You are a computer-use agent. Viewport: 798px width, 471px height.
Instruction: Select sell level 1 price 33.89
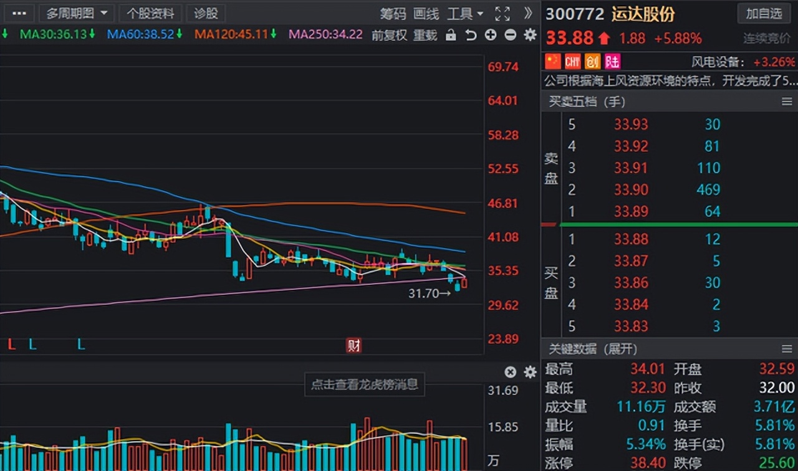(x=631, y=212)
